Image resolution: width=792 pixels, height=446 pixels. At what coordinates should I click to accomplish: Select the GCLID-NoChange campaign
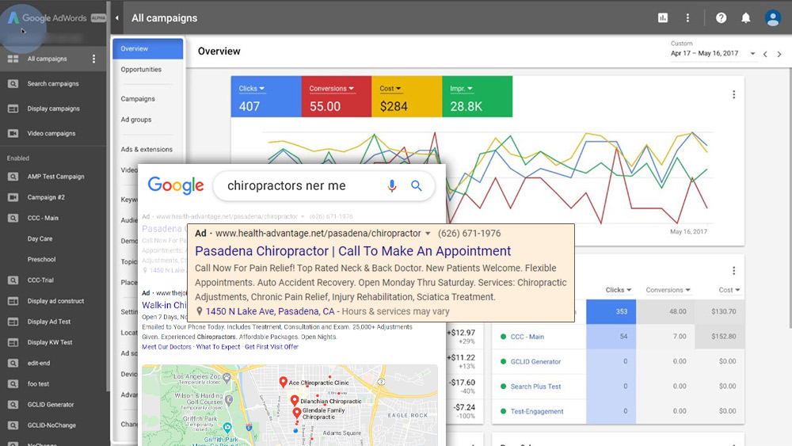click(51, 425)
